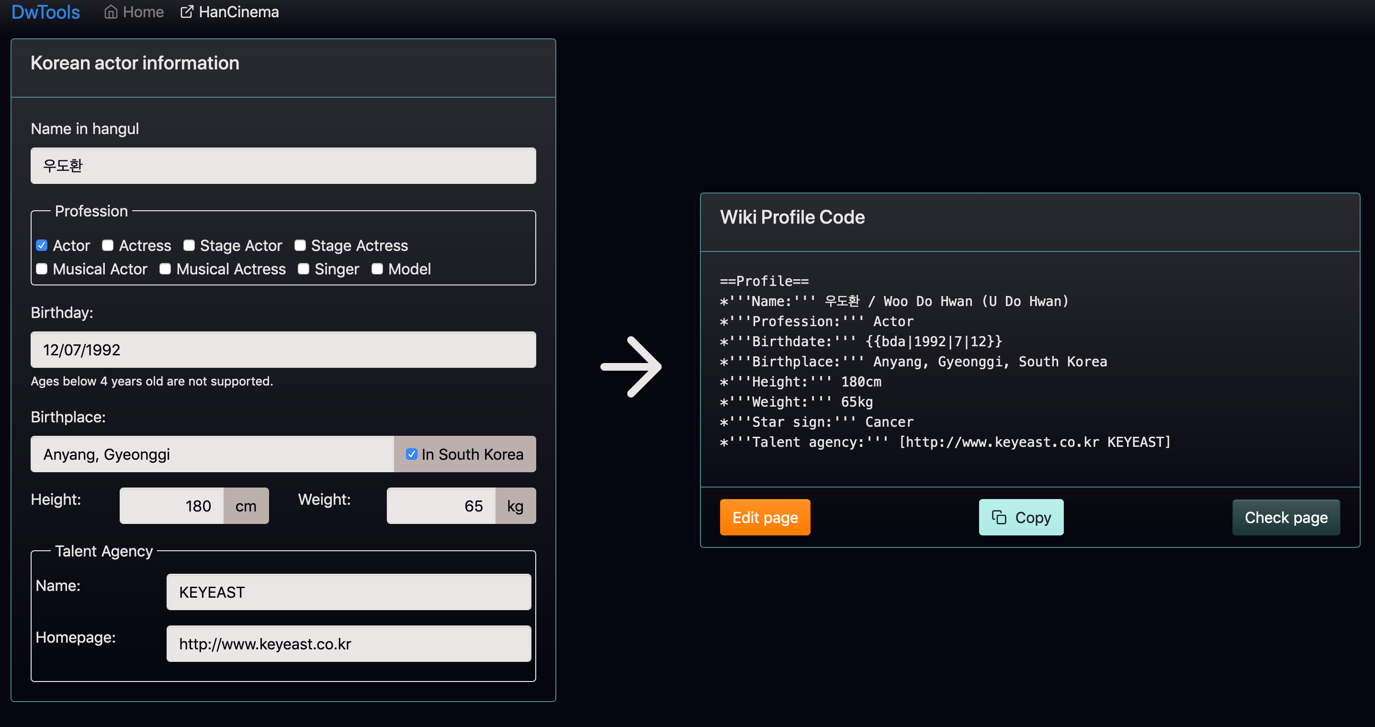Click the HanCinema external link icon
This screenshot has width=1375, height=727.
187,12
